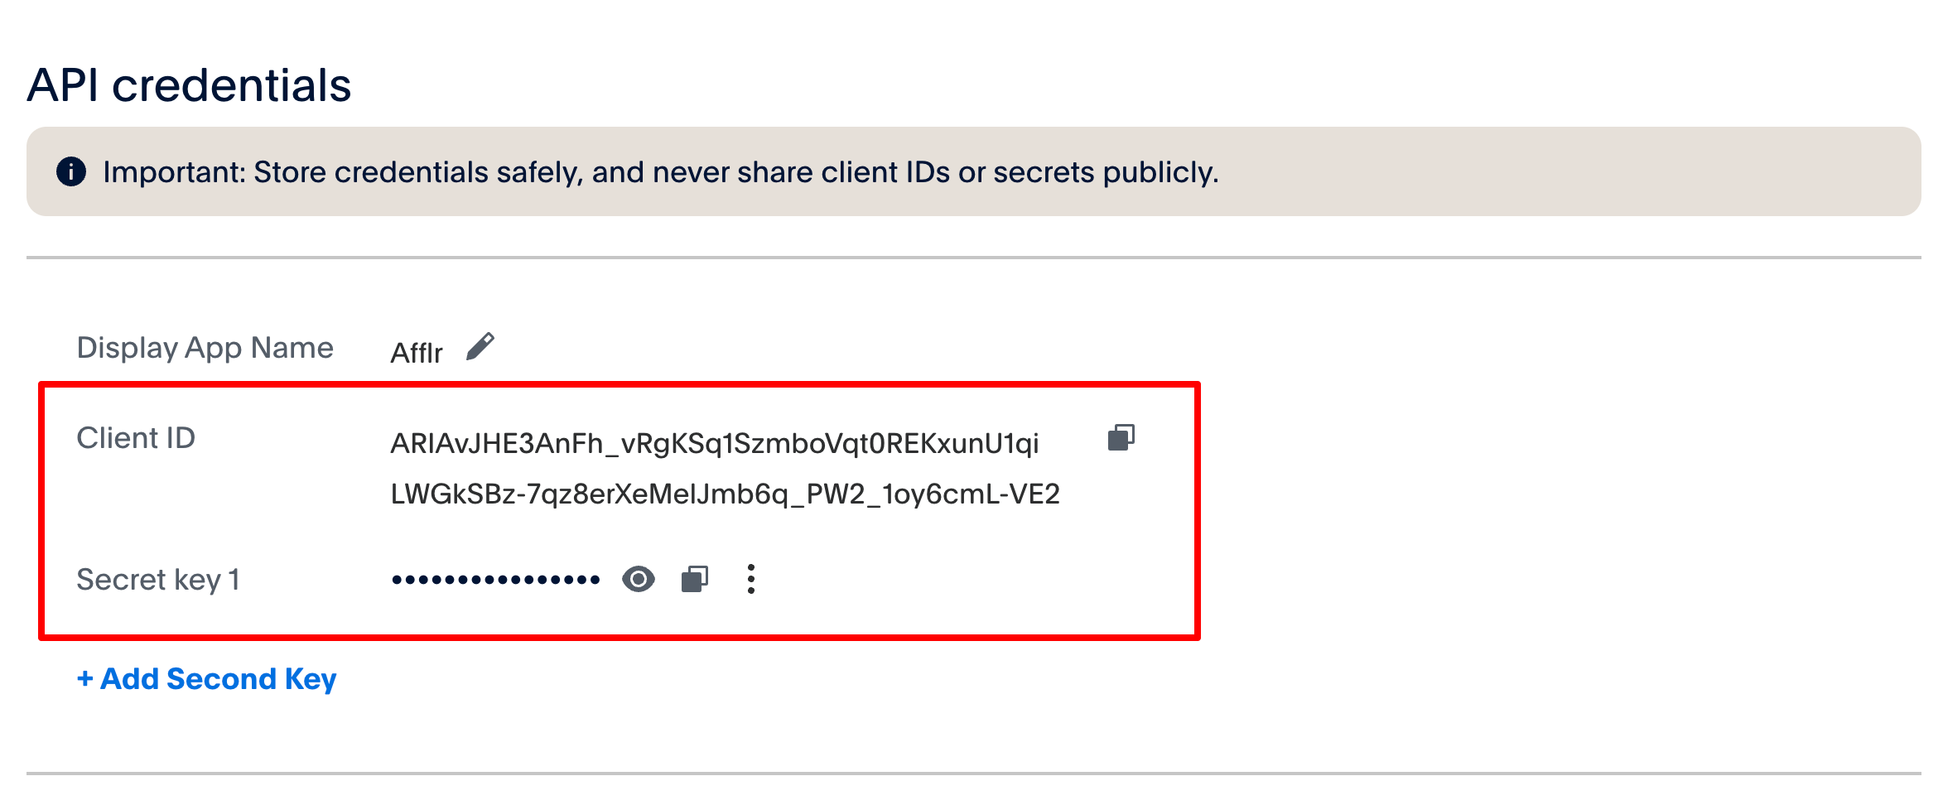
Task: Reveal Secret key 1 with the eye icon
Action: point(638,579)
